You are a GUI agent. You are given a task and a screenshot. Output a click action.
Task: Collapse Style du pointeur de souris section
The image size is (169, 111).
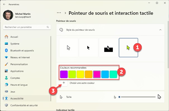160,30
